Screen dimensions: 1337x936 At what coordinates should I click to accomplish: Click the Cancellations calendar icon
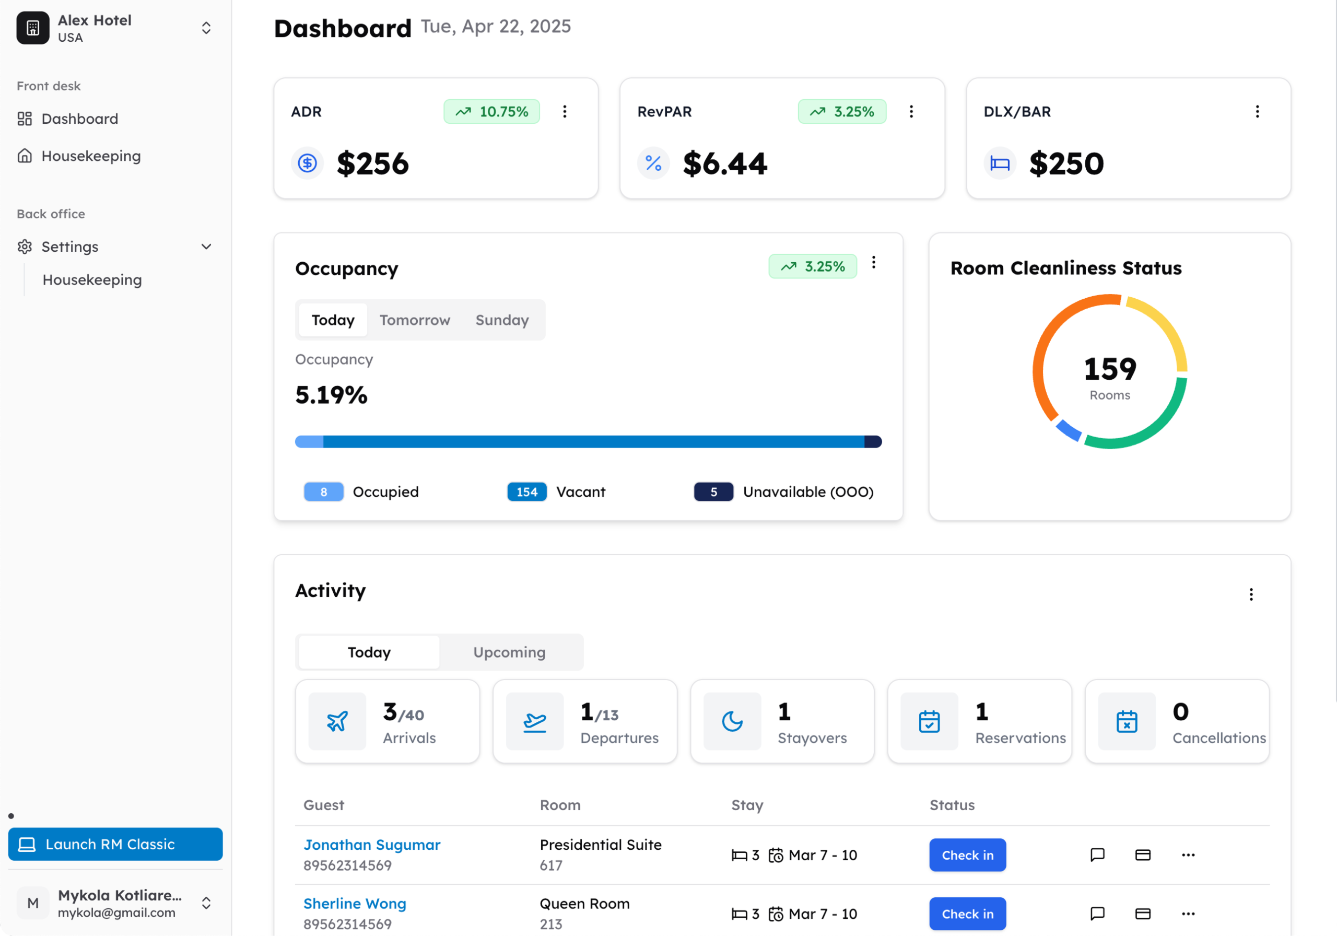(x=1126, y=721)
